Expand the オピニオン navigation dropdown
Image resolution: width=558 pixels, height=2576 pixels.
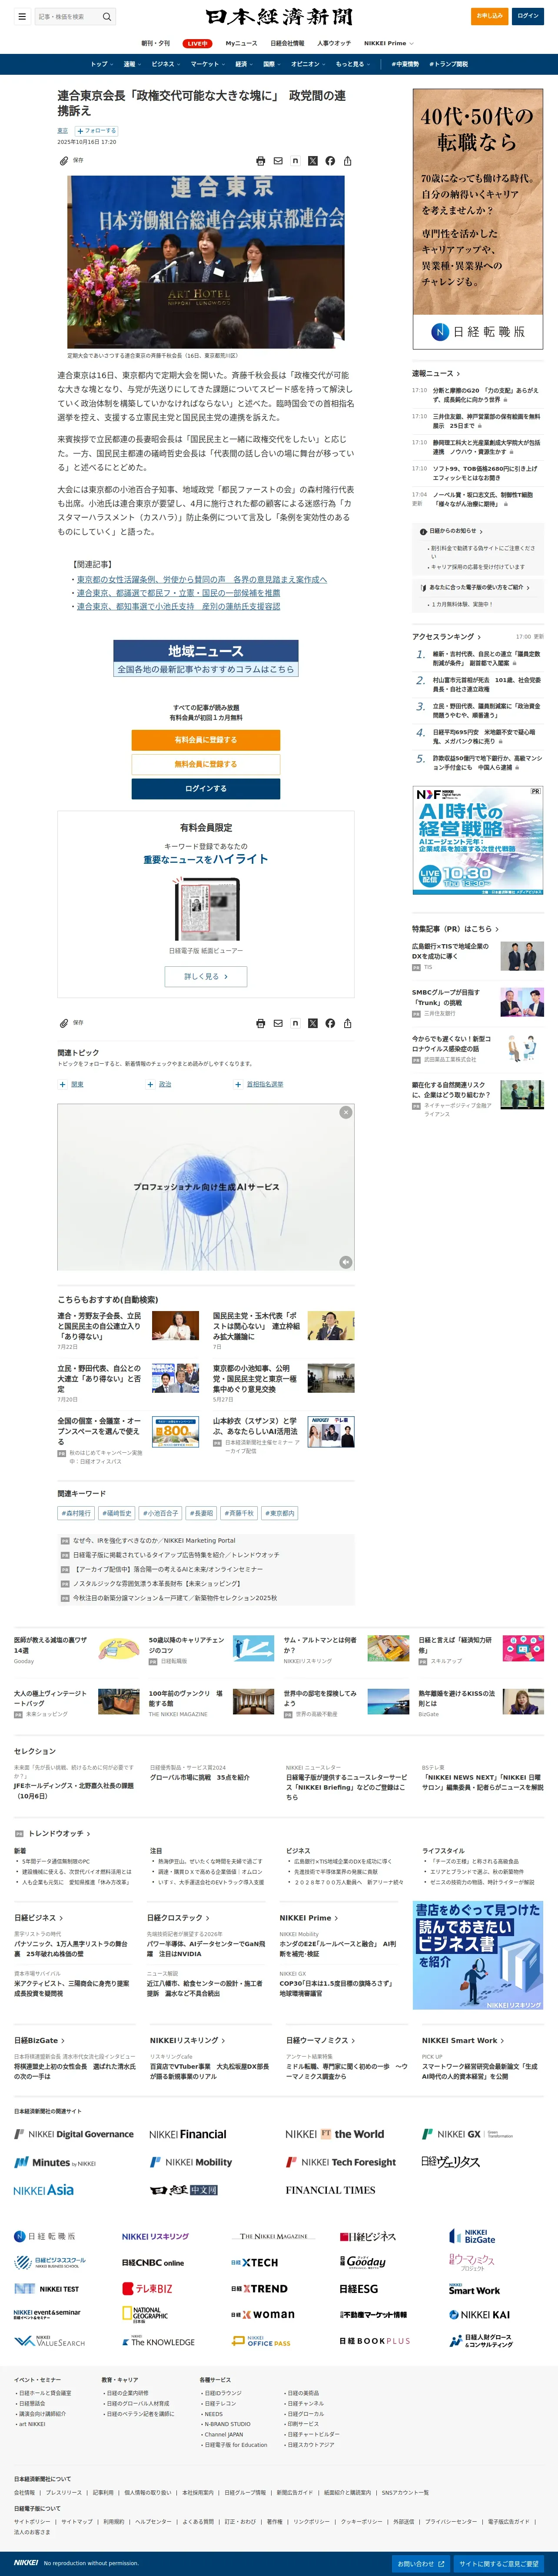[309, 64]
